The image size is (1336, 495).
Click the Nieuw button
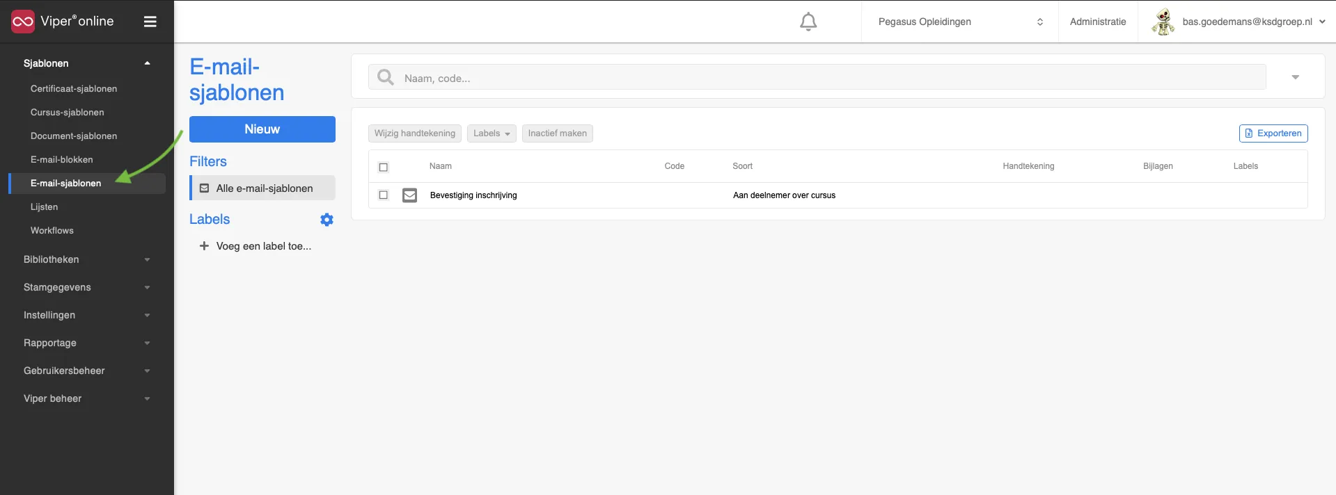click(x=262, y=129)
